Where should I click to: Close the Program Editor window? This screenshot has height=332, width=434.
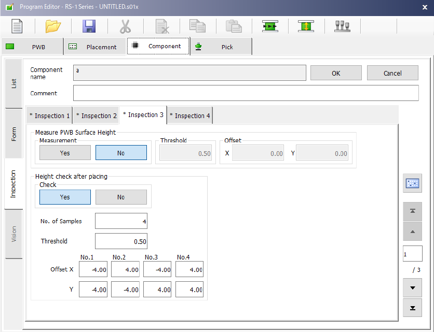click(425, 7)
